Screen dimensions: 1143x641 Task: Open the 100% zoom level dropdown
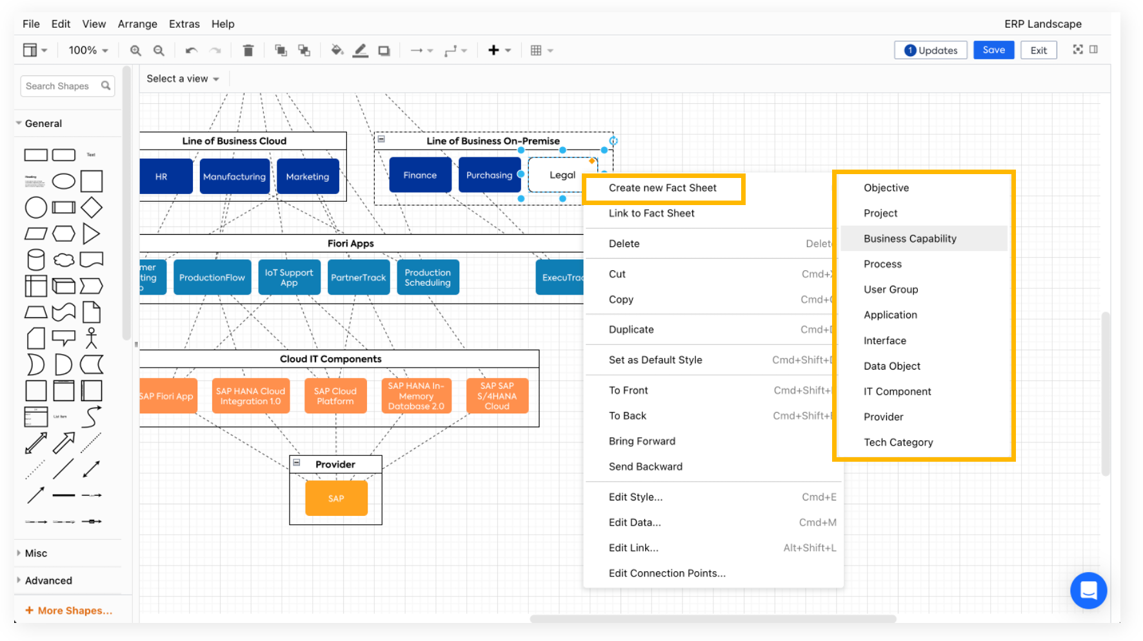click(88, 50)
